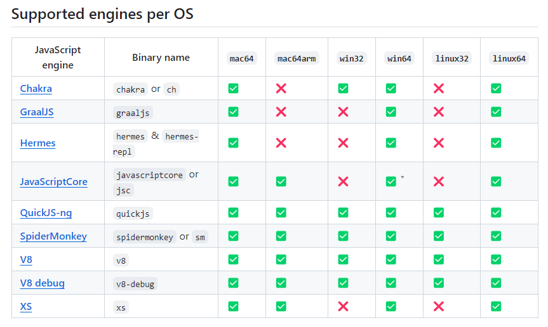548x327 pixels.
Task: Click V8 green check under mac64
Action: [x=234, y=260]
